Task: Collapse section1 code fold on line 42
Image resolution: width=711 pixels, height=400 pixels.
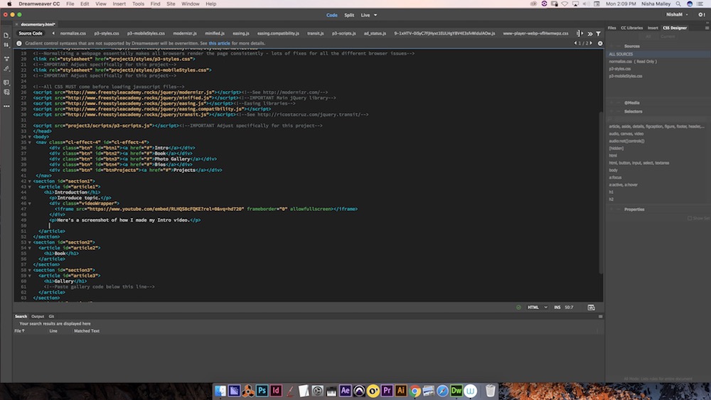Action: tap(29, 181)
